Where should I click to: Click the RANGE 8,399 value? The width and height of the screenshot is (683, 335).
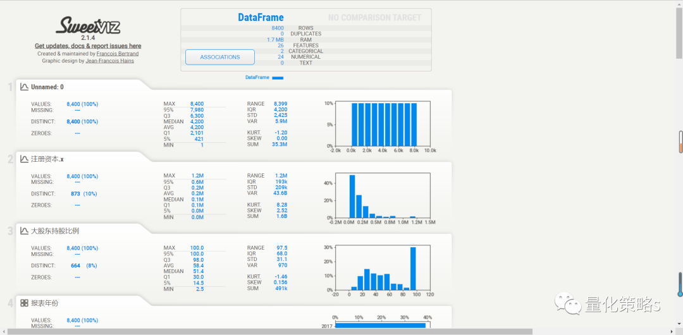click(281, 104)
